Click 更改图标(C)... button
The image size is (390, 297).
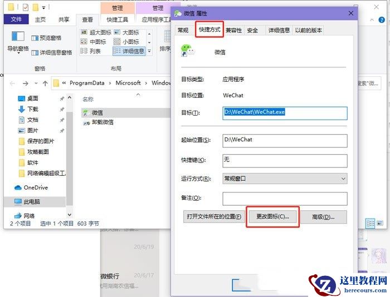pyautogui.click(x=273, y=216)
